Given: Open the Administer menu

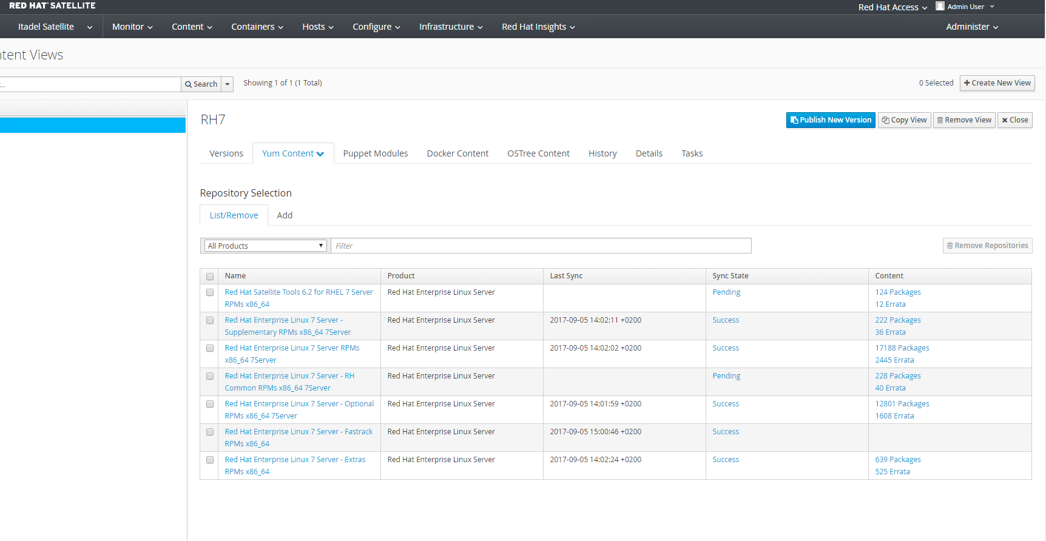Looking at the screenshot, I should 972,27.
